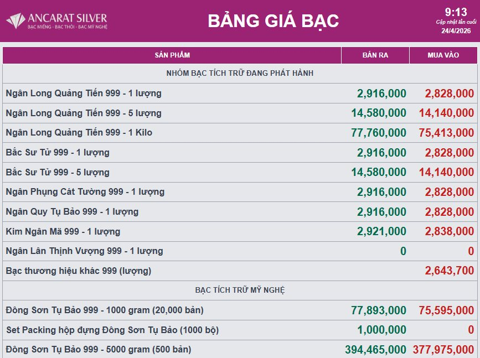Click sell price 77,760,000 for the 1 Kilo bar
This screenshot has width=480, height=358.
click(x=379, y=133)
